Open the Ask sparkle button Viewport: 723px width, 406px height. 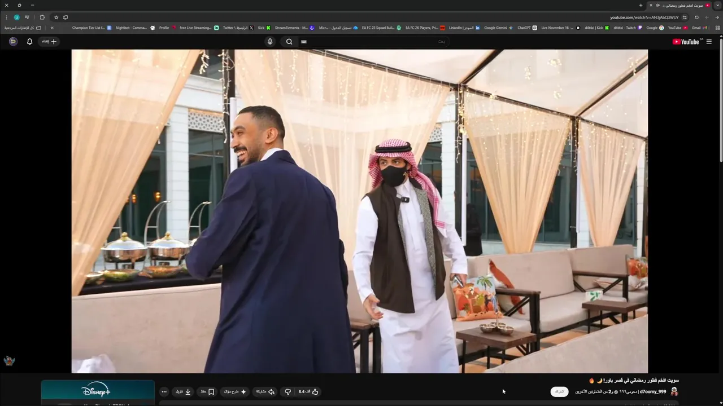pyautogui.click(x=236, y=391)
